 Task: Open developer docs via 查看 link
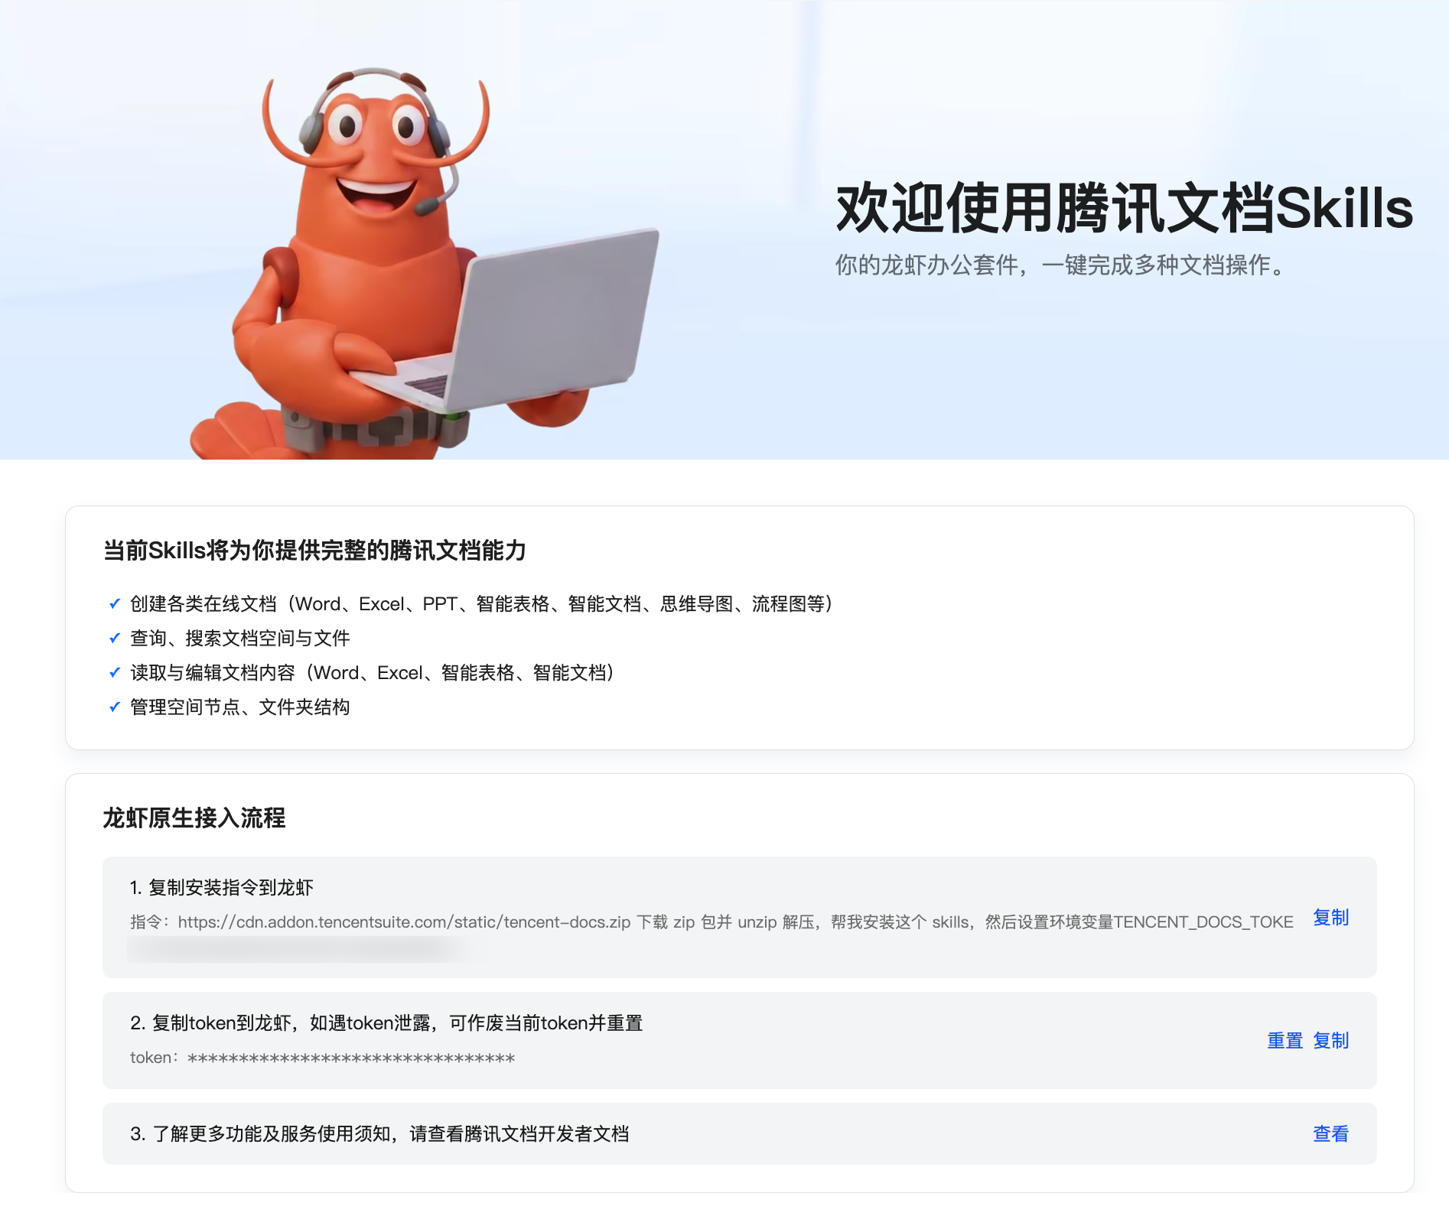1330,1133
